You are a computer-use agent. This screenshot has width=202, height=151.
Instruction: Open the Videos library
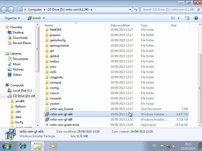pyautogui.click(x=17, y=74)
